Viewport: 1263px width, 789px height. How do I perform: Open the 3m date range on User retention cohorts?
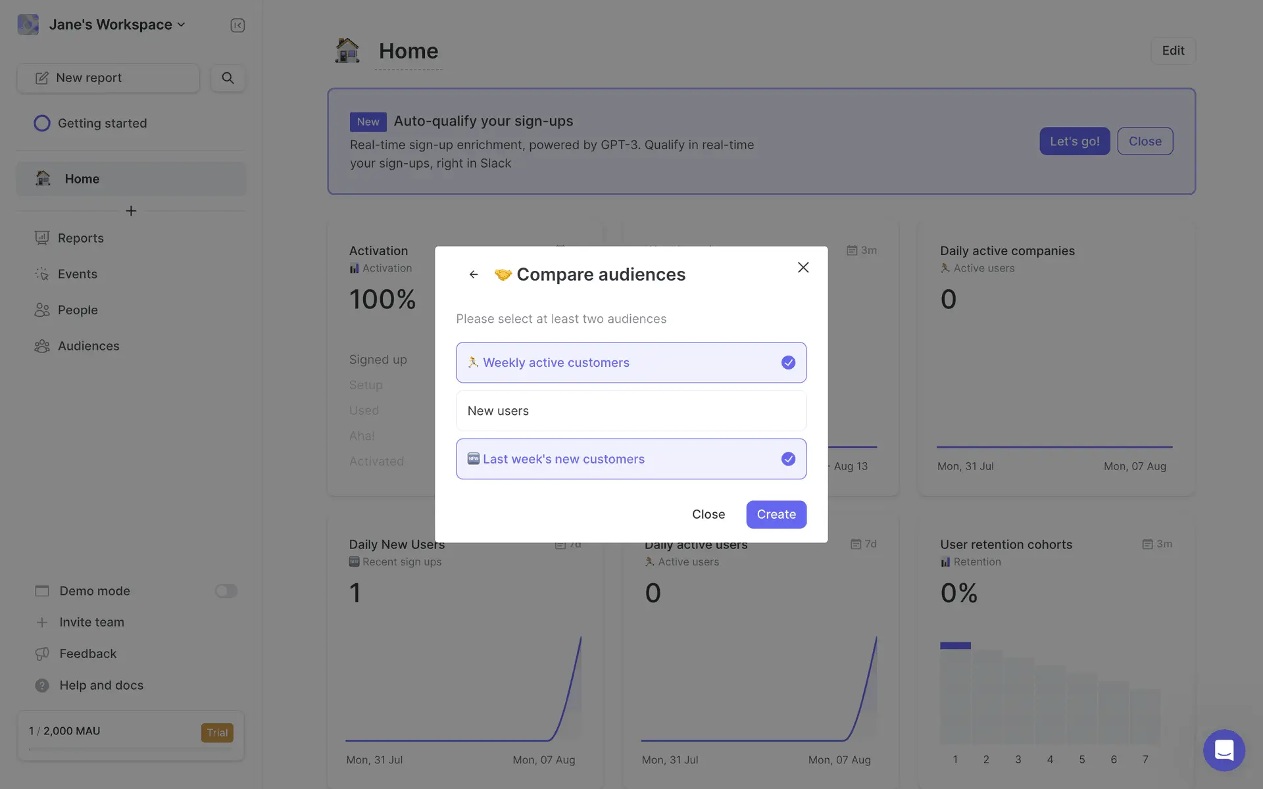[x=1157, y=544]
